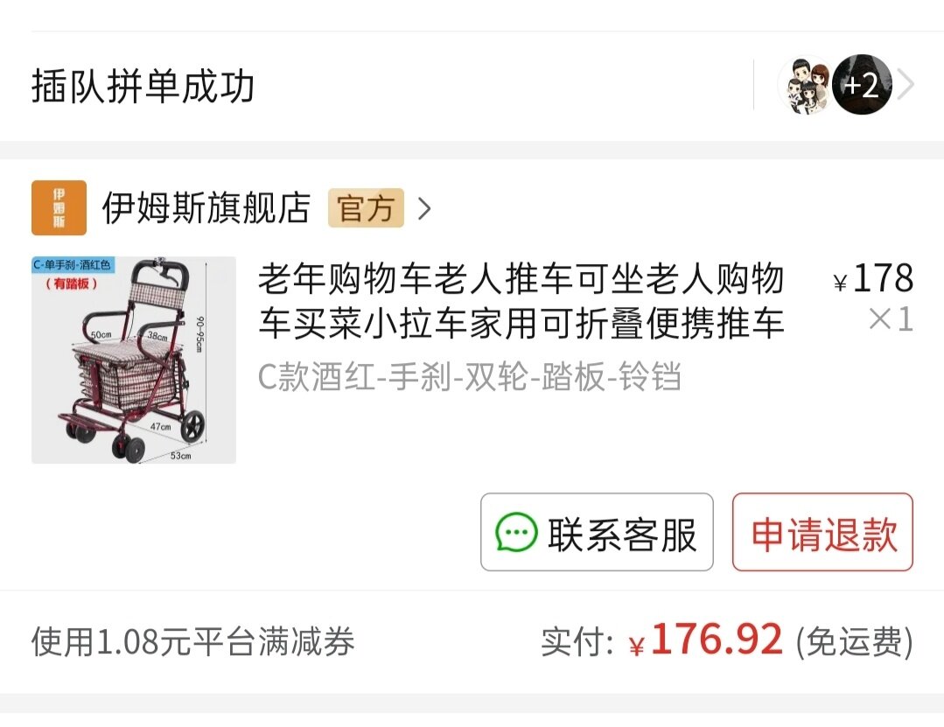Click the ¥178 item price

(x=873, y=278)
